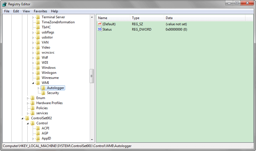Select the Status DWORD value icon

(100, 29)
